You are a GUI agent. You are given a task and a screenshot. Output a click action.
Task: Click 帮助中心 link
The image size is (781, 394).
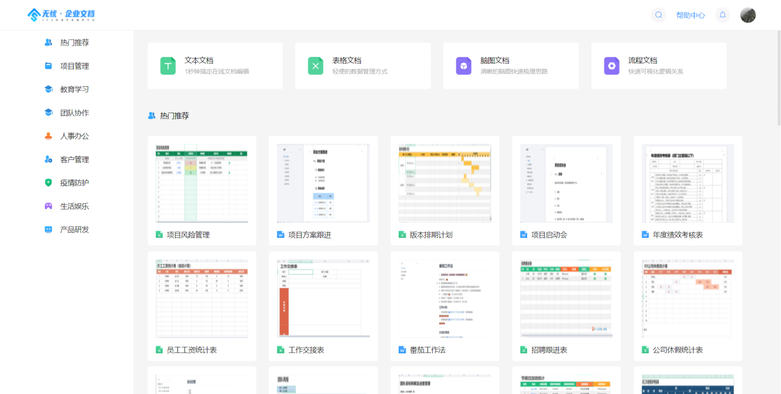click(690, 15)
